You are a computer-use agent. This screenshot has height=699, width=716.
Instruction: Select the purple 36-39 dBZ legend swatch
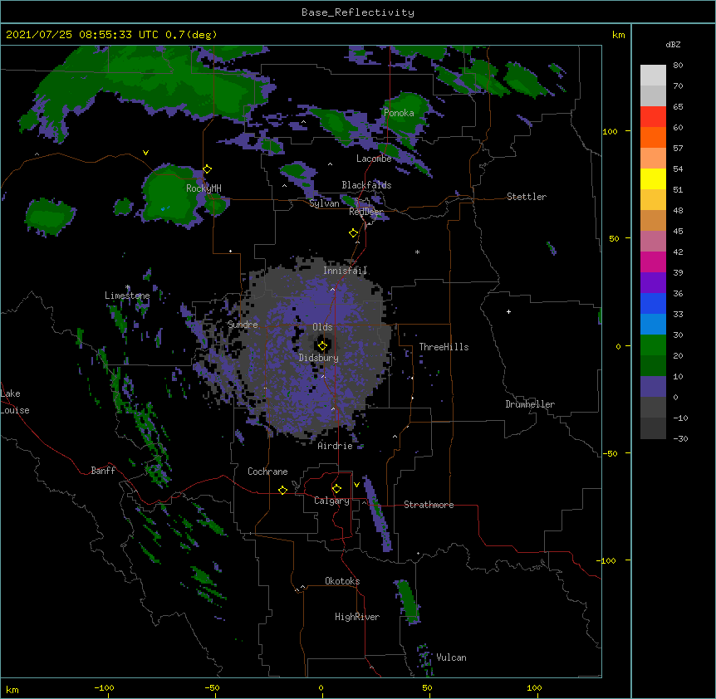click(653, 283)
